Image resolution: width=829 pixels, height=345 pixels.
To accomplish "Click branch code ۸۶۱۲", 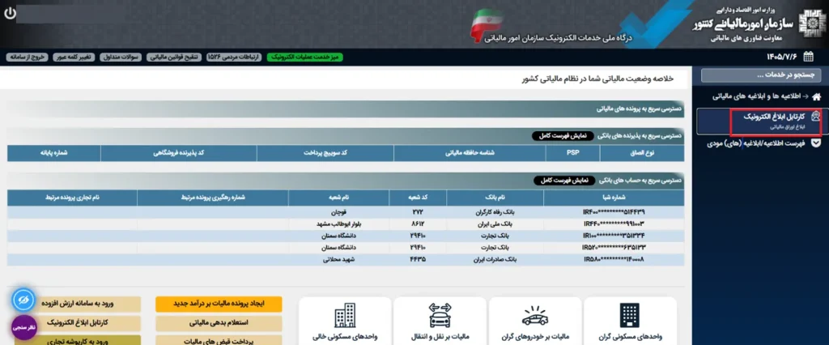I will click(418, 224).
